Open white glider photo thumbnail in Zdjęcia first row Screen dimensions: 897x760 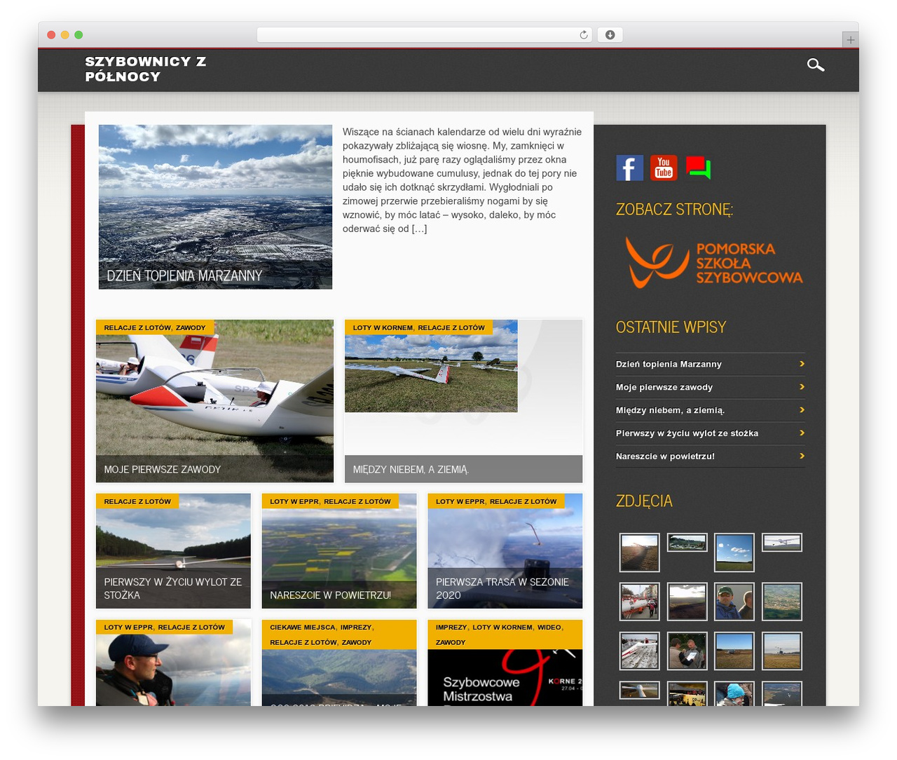click(782, 542)
